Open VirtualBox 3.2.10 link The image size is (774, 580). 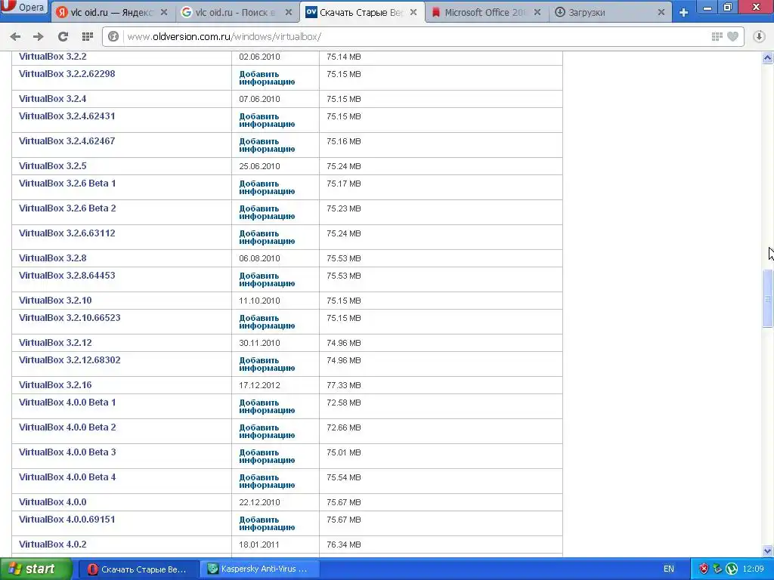55,301
